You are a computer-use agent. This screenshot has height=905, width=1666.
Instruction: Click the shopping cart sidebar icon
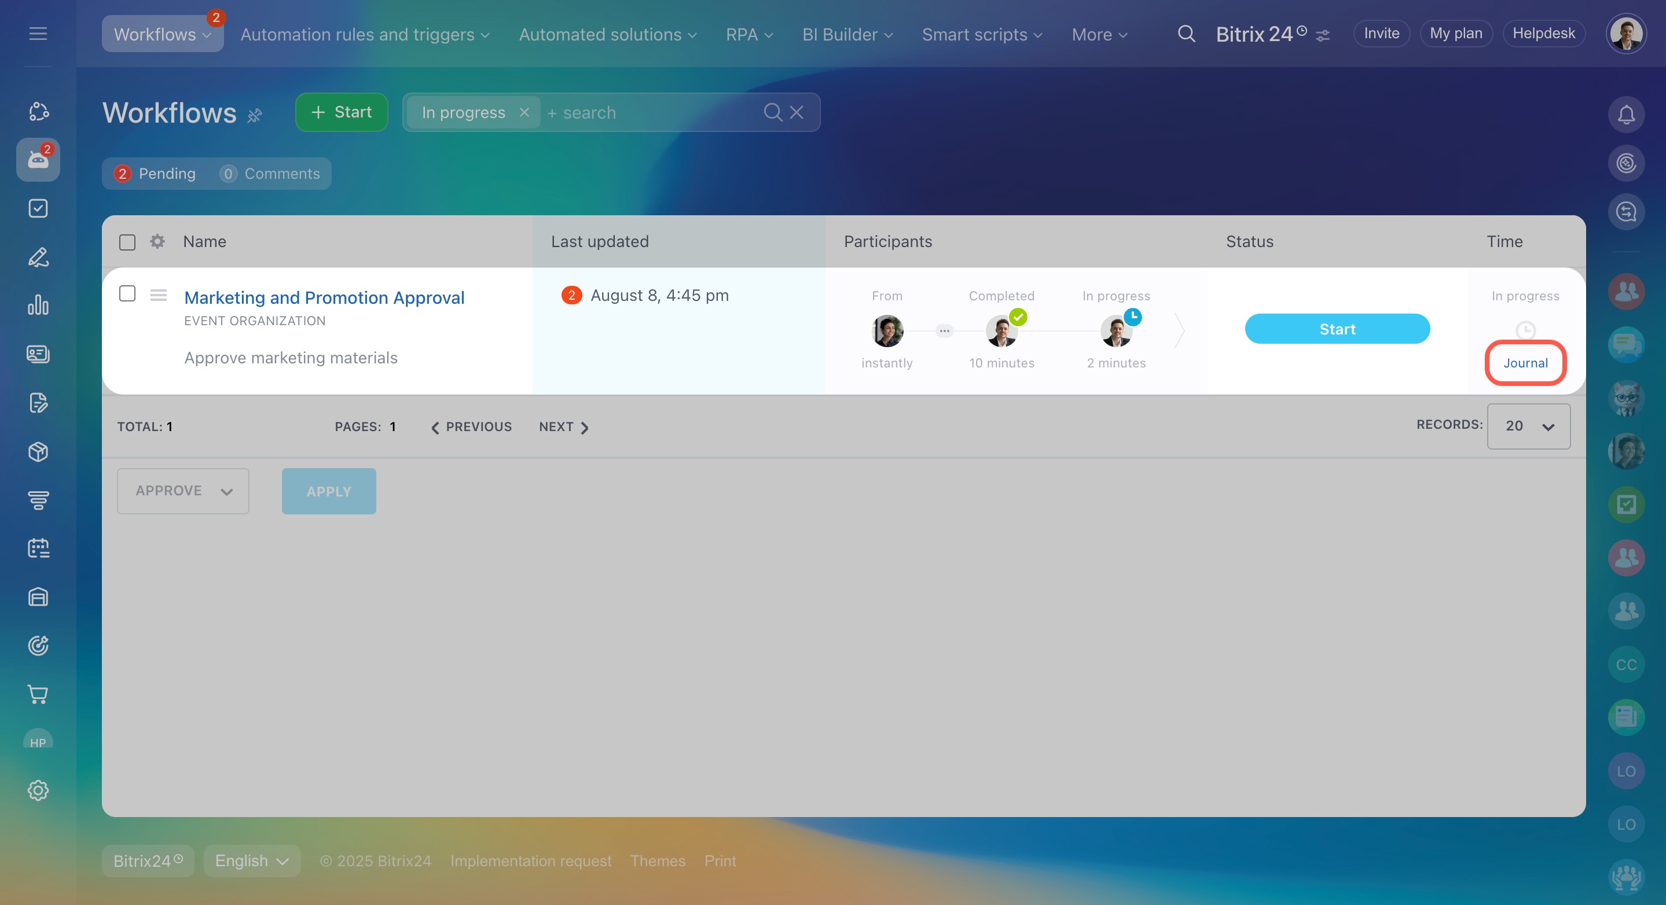38,694
